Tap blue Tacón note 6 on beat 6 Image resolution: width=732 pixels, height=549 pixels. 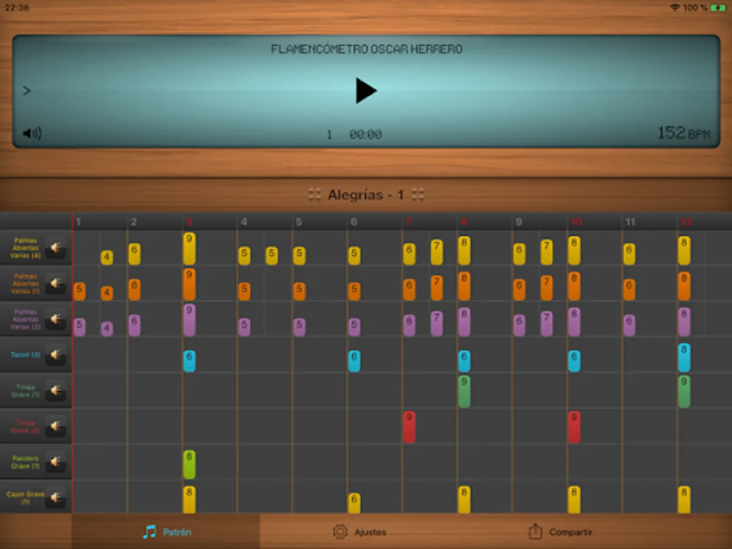354,361
